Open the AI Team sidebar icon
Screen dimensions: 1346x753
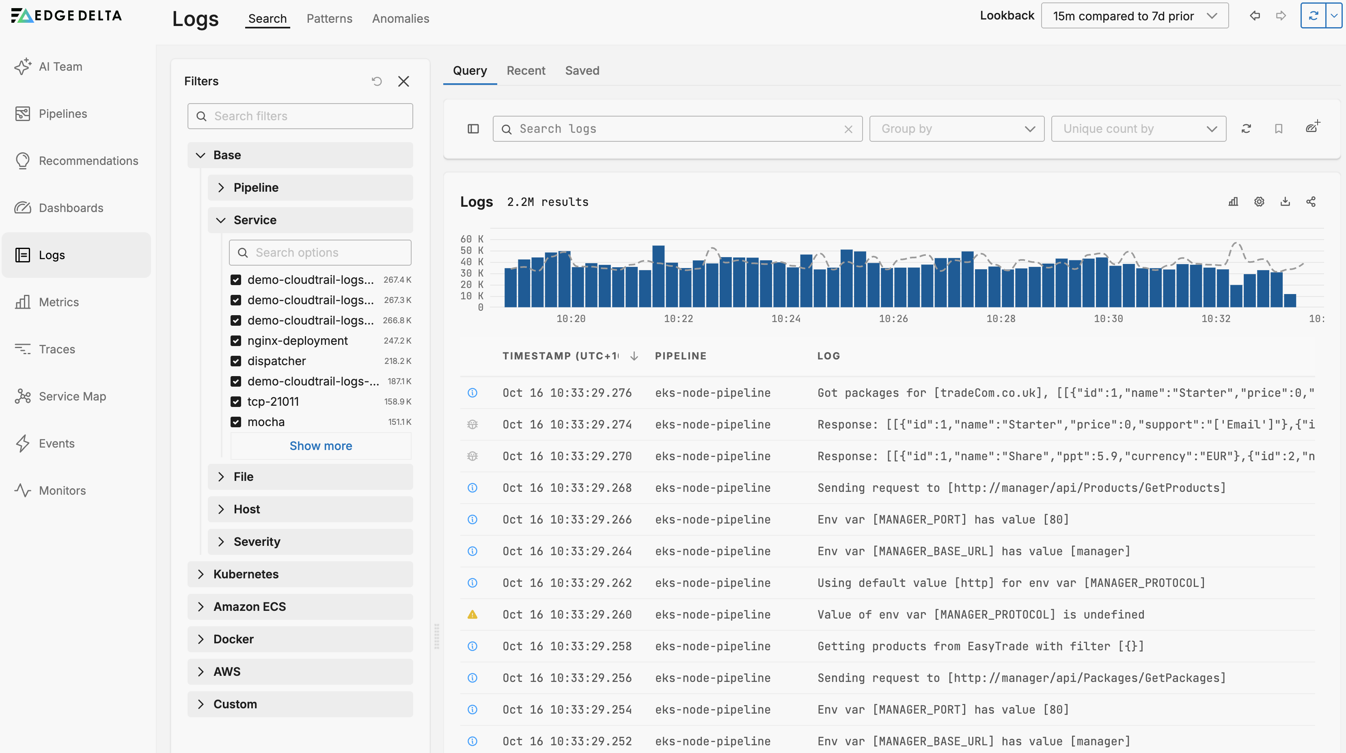pos(22,67)
